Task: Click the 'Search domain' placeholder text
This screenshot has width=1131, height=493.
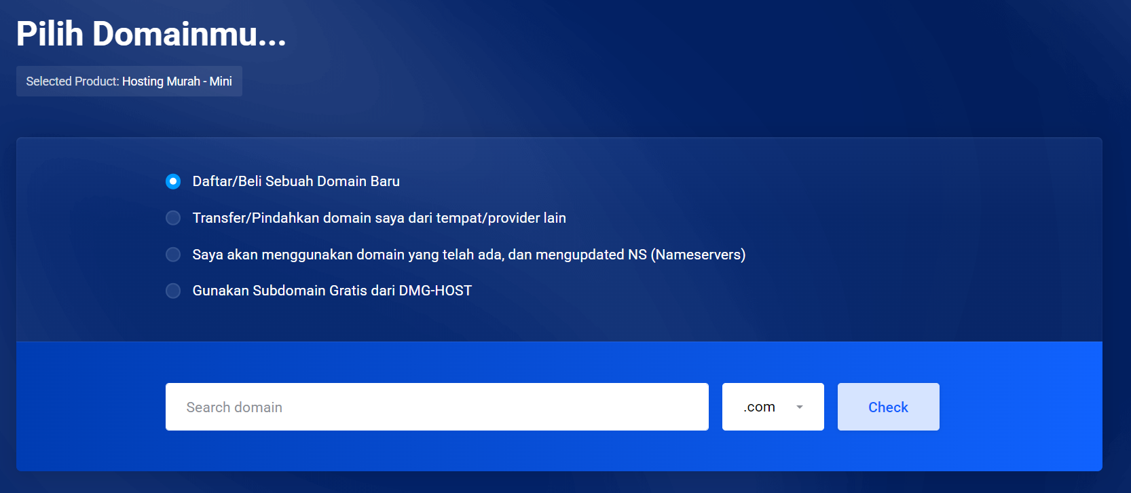Action: tap(234, 407)
